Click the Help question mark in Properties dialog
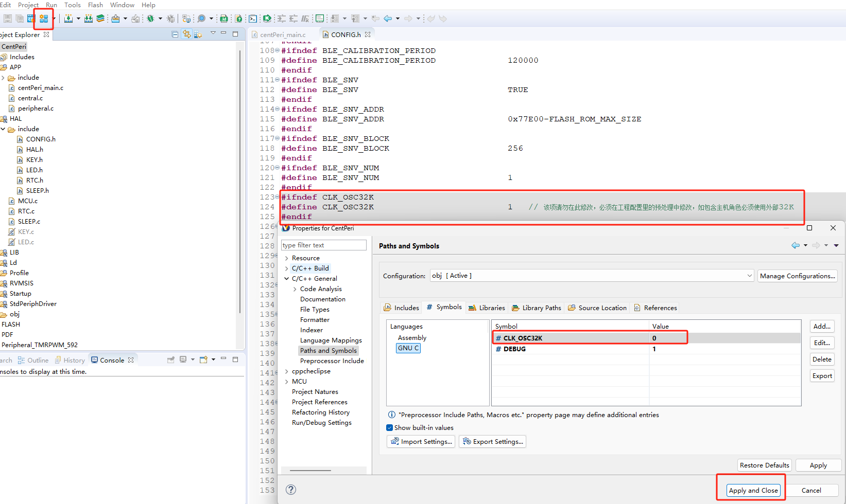 pyautogui.click(x=291, y=490)
